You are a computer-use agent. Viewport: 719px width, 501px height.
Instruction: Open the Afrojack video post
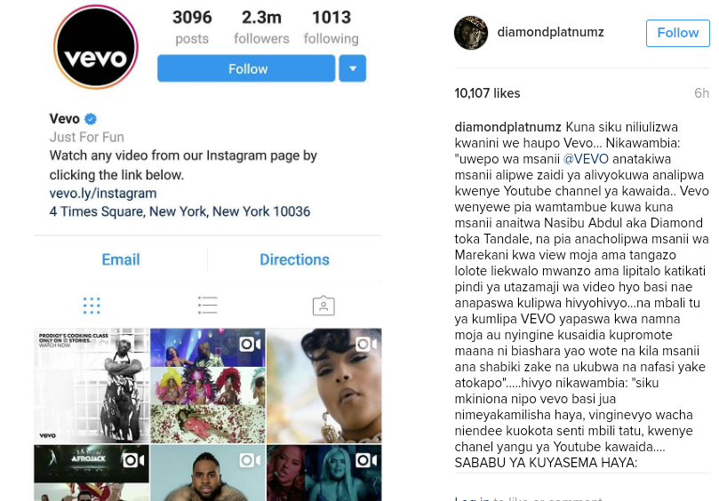[x=92, y=473]
